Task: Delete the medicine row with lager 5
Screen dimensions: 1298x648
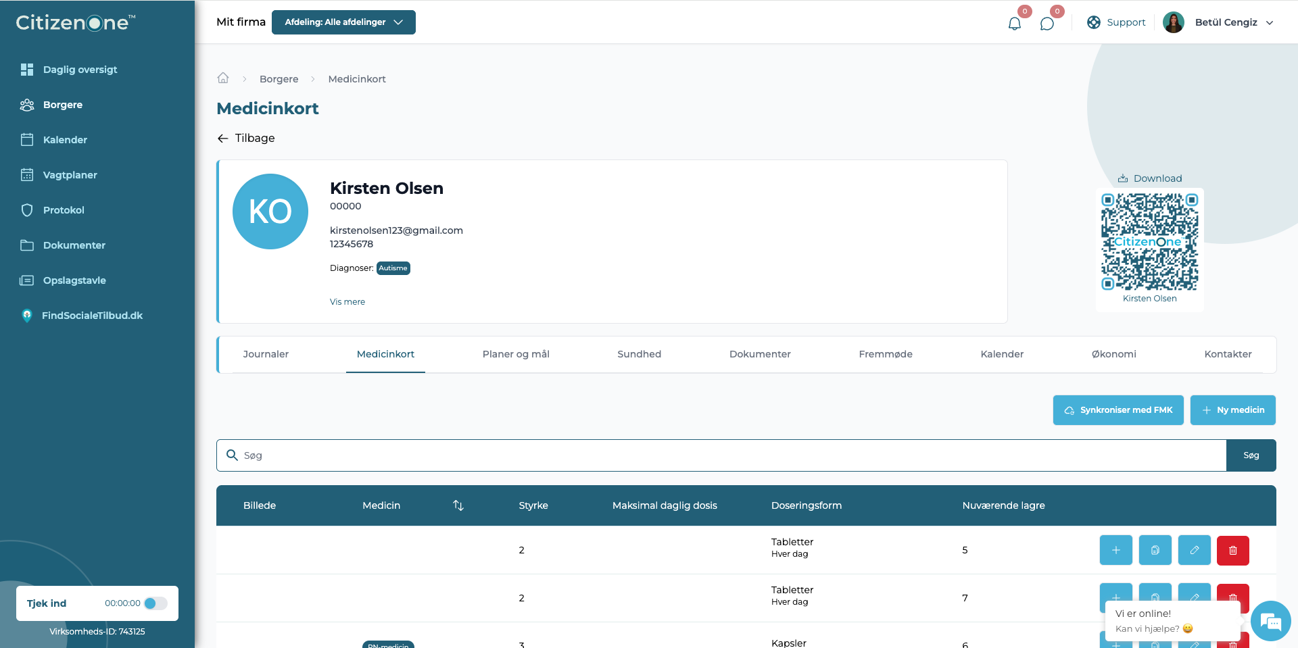Action: pyautogui.click(x=1233, y=550)
